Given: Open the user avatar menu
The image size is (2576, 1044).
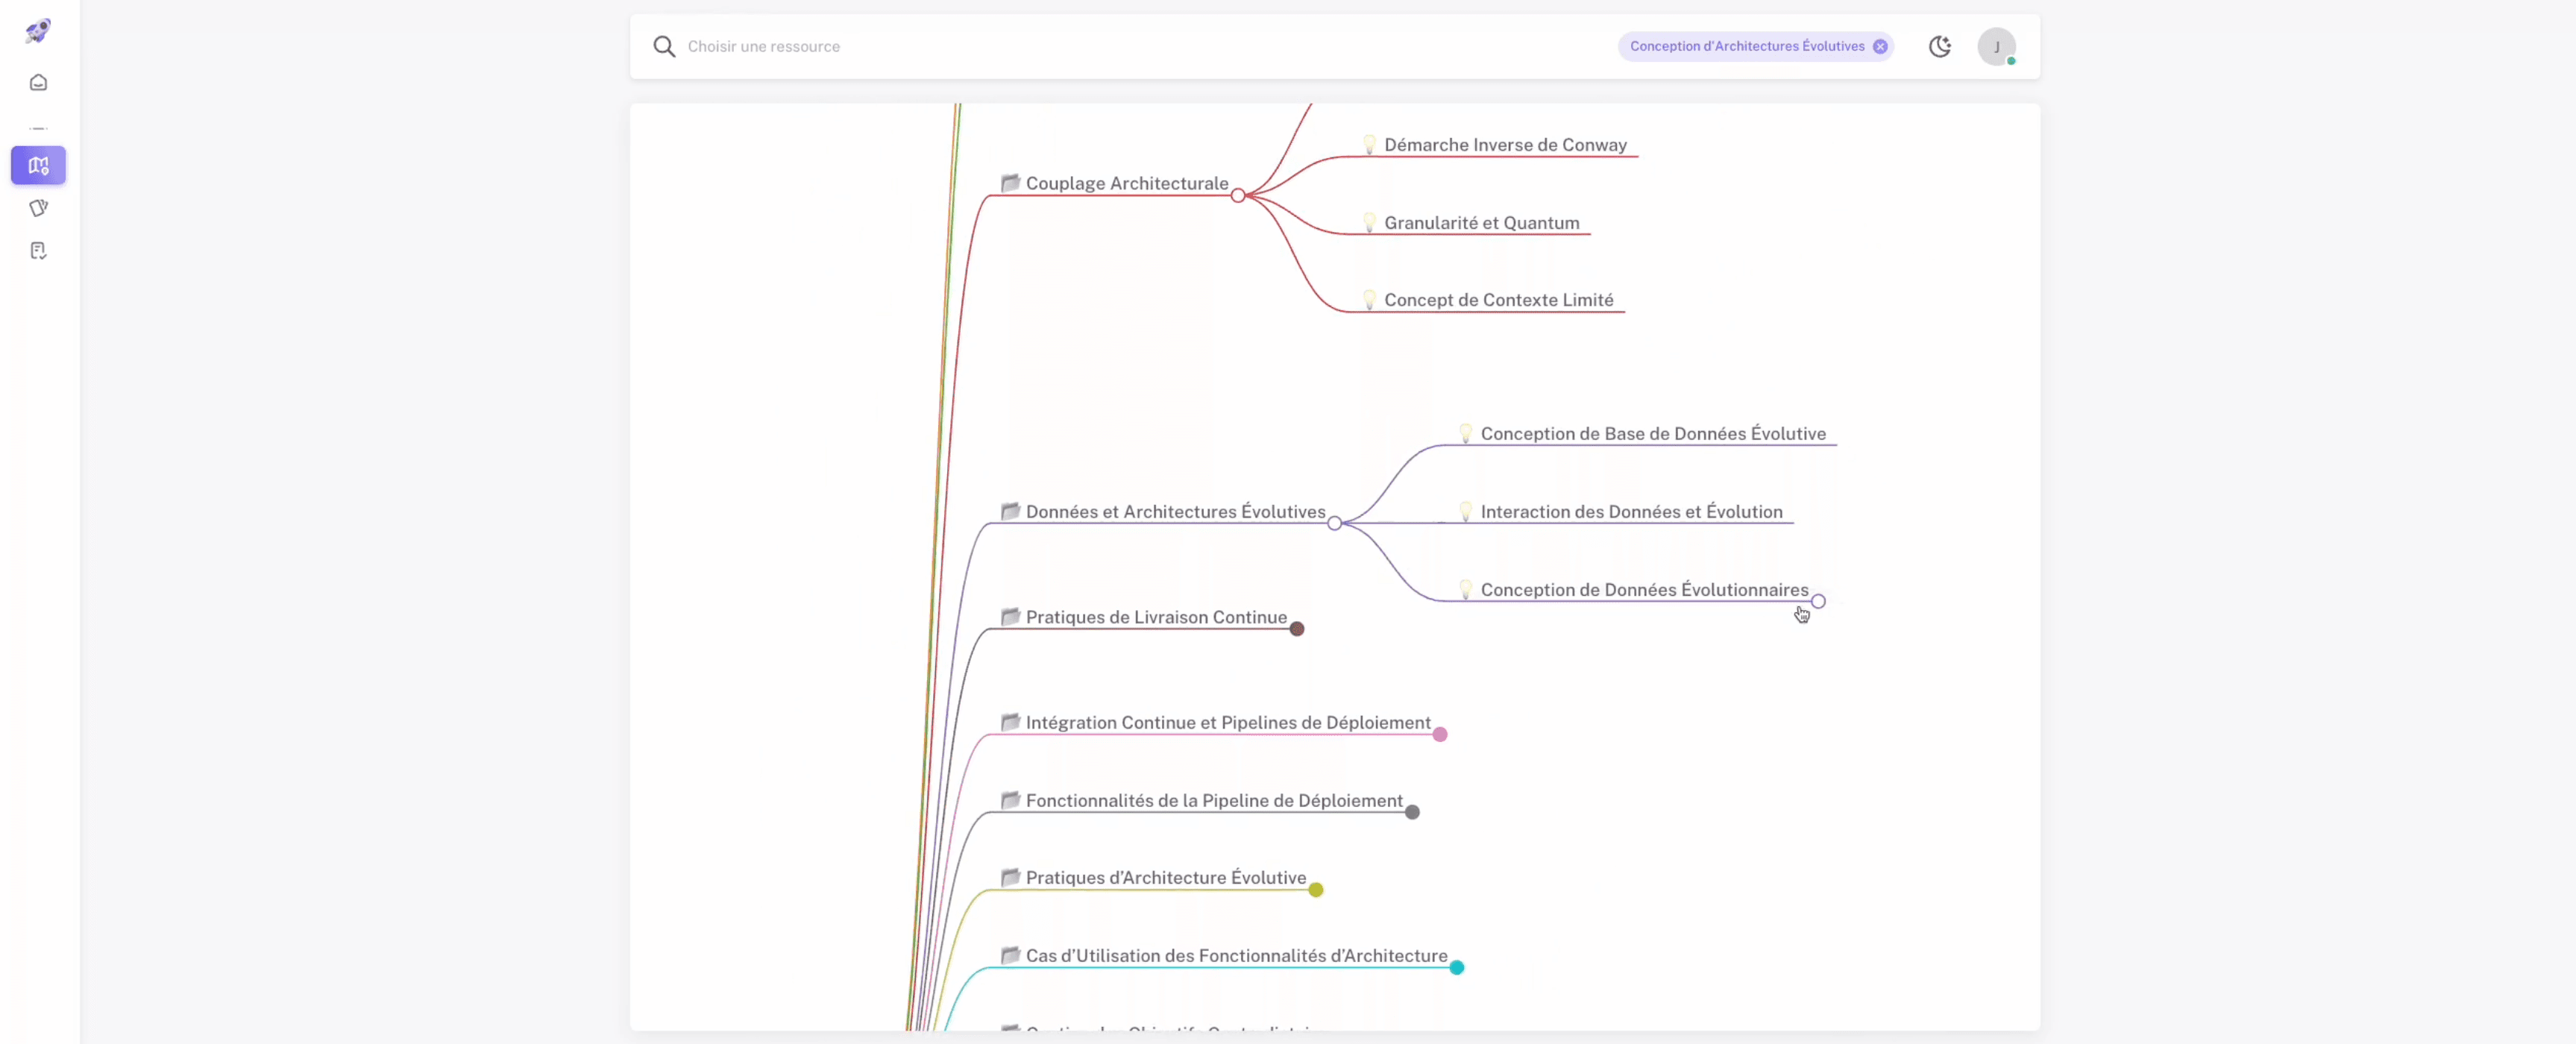Looking at the screenshot, I should pyautogui.click(x=1996, y=46).
